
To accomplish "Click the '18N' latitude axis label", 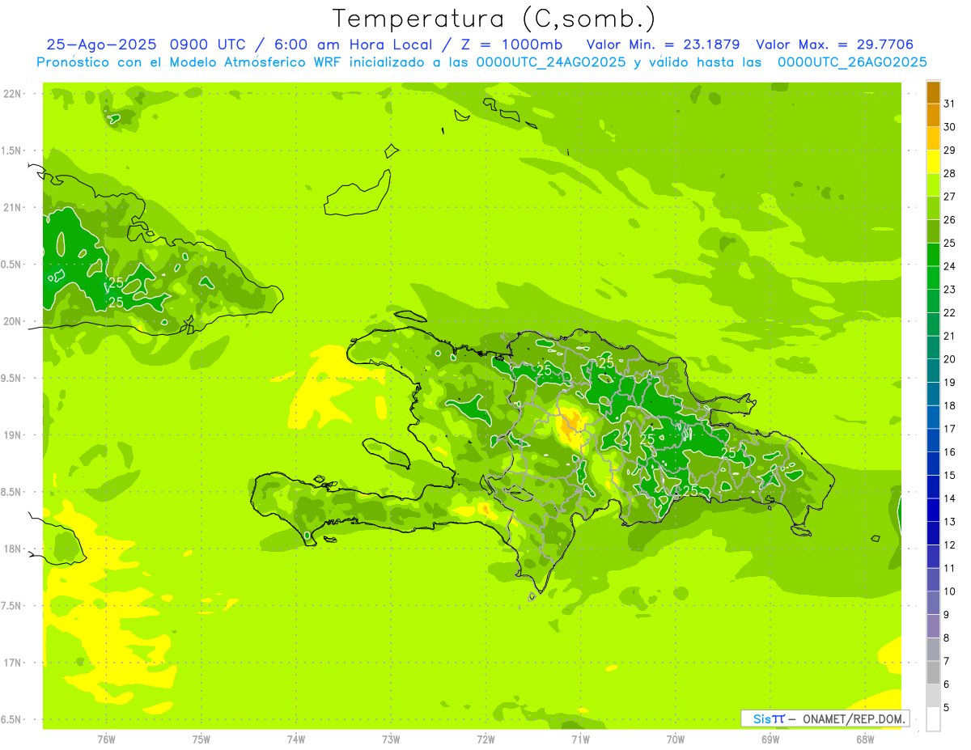I will click(x=11, y=549).
